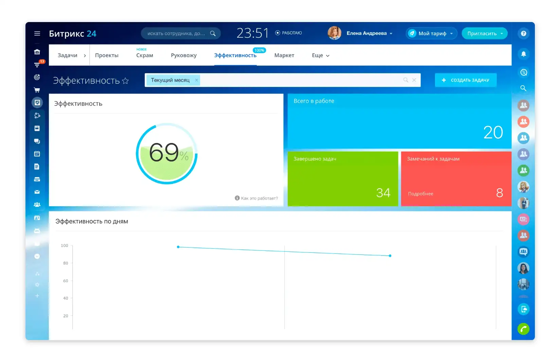
Task: Click the target goal icon in left sidebar
Action: (x=37, y=77)
